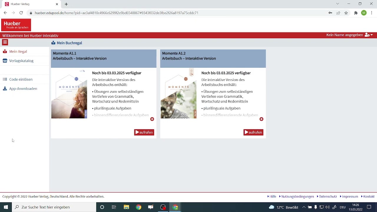The image size is (377, 212).
Task: Open the Windows Start menu
Action: point(6,207)
